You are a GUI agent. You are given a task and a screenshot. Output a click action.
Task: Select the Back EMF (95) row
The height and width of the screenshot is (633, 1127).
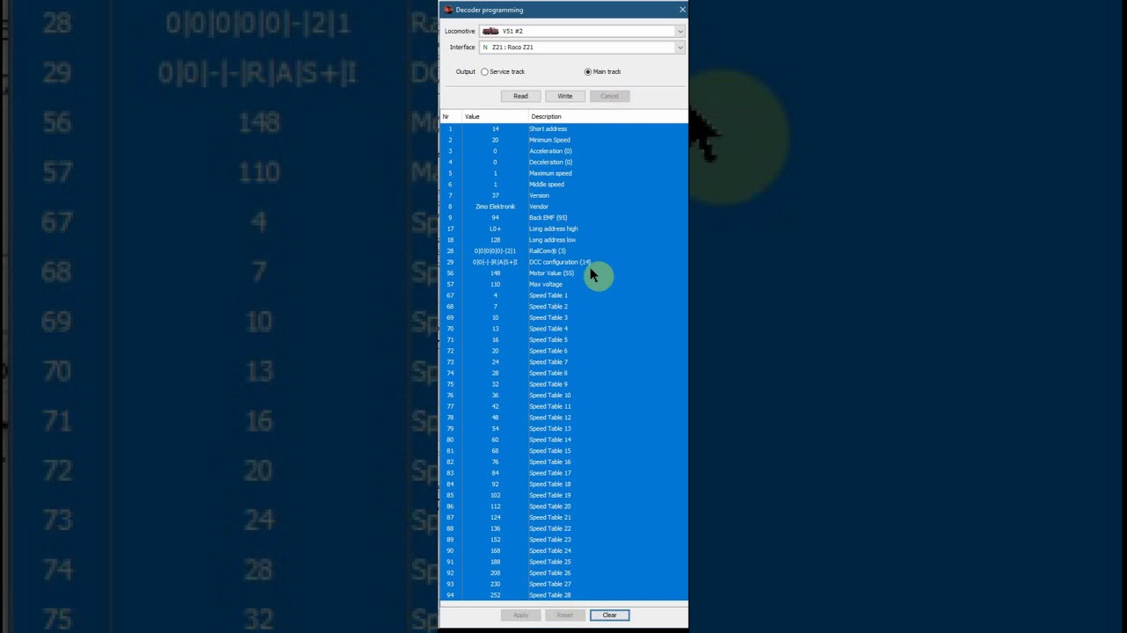point(563,218)
